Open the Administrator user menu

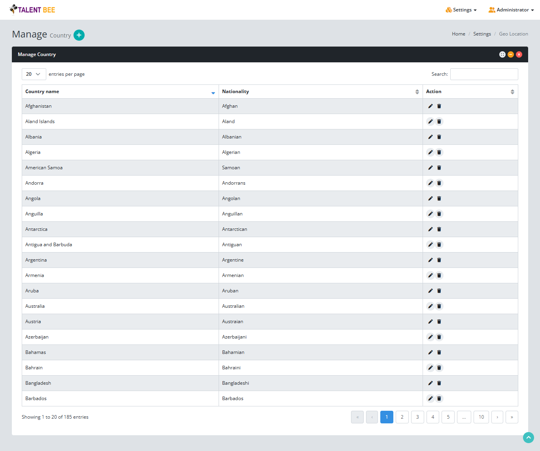(x=511, y=10)
